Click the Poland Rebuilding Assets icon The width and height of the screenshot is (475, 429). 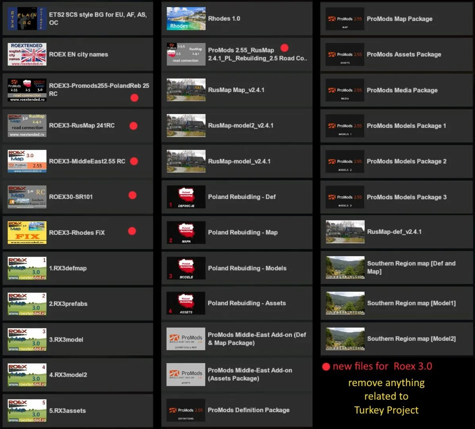(x=186, y=303)
